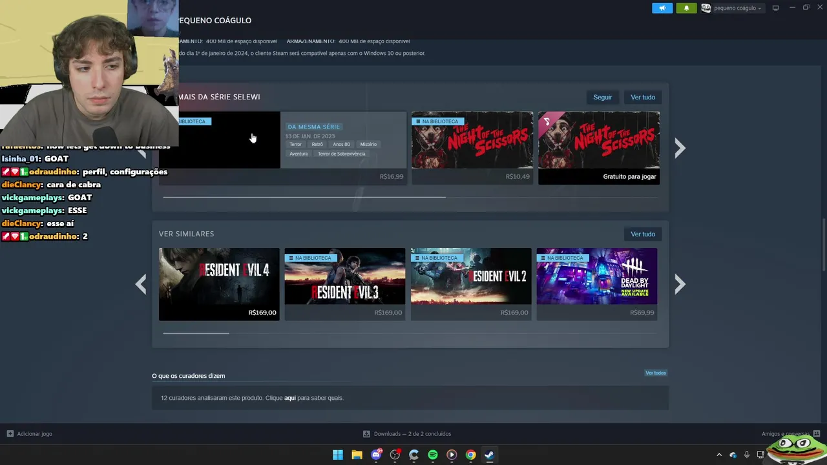Image resolution: width=827 pixels, height=465 pixels.
Task: Open the red-dot circular taskbar app
Action: click(x=395, y=455)
